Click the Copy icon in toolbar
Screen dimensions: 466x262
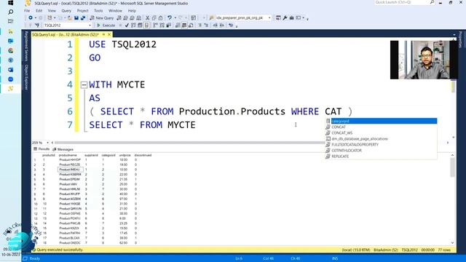[x=154, y=17]
